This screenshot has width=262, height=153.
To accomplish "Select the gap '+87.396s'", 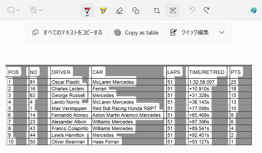I will [199, 122].
